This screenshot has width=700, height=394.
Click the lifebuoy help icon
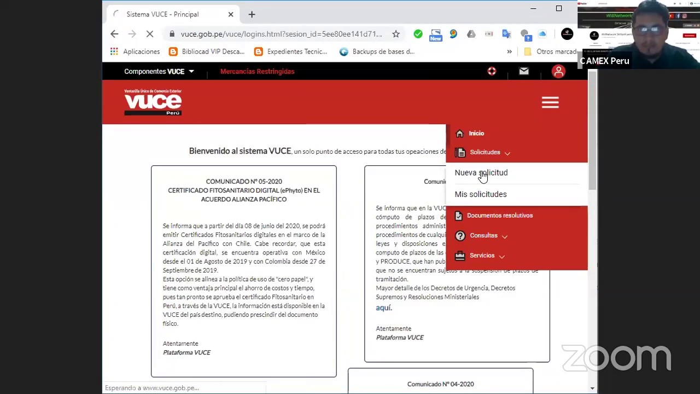pos(492,71)
